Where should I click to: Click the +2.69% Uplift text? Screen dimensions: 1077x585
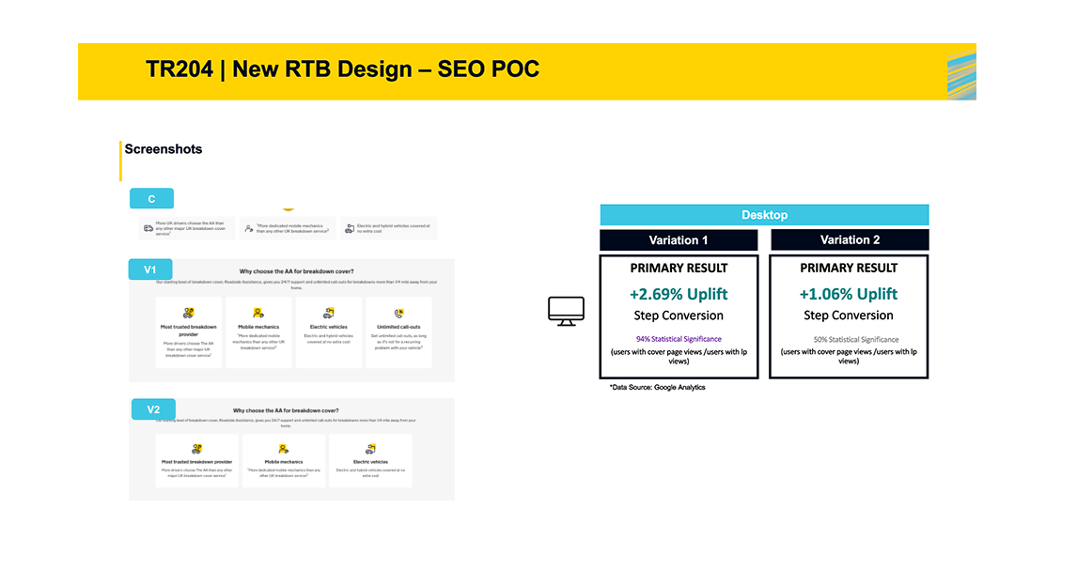tap(679, 294)
